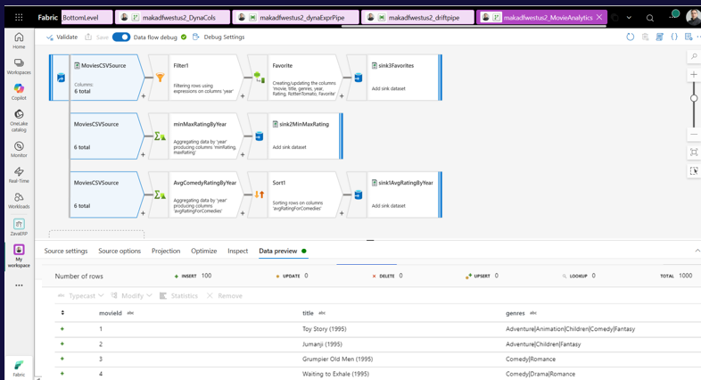Click the zoom in plus button
Screen dimensions: 701x380
pyautogui.click(x=694, y=74)
